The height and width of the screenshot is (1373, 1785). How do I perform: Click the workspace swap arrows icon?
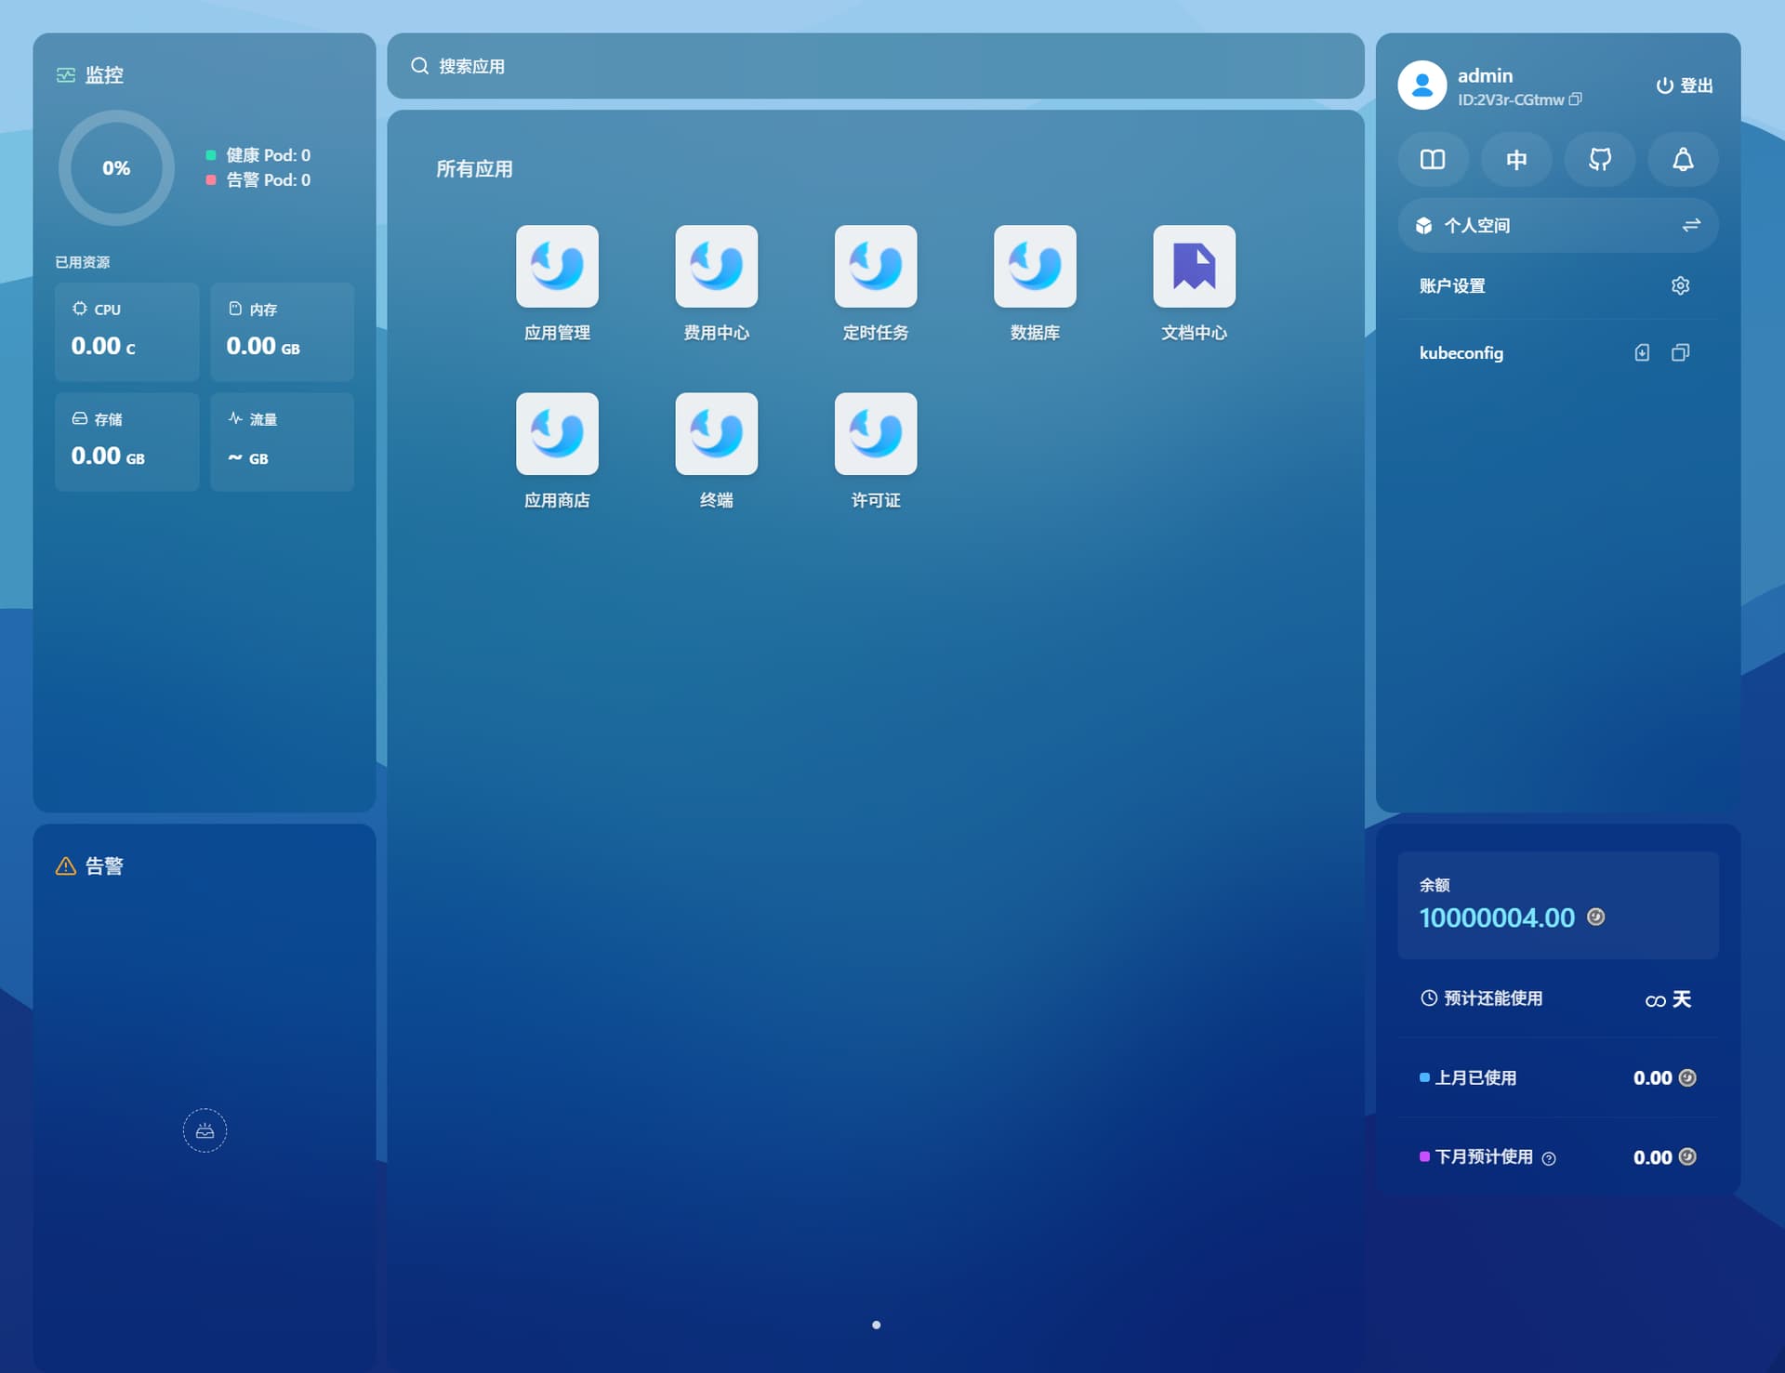pyautogui.click(x=1691, y=226)
